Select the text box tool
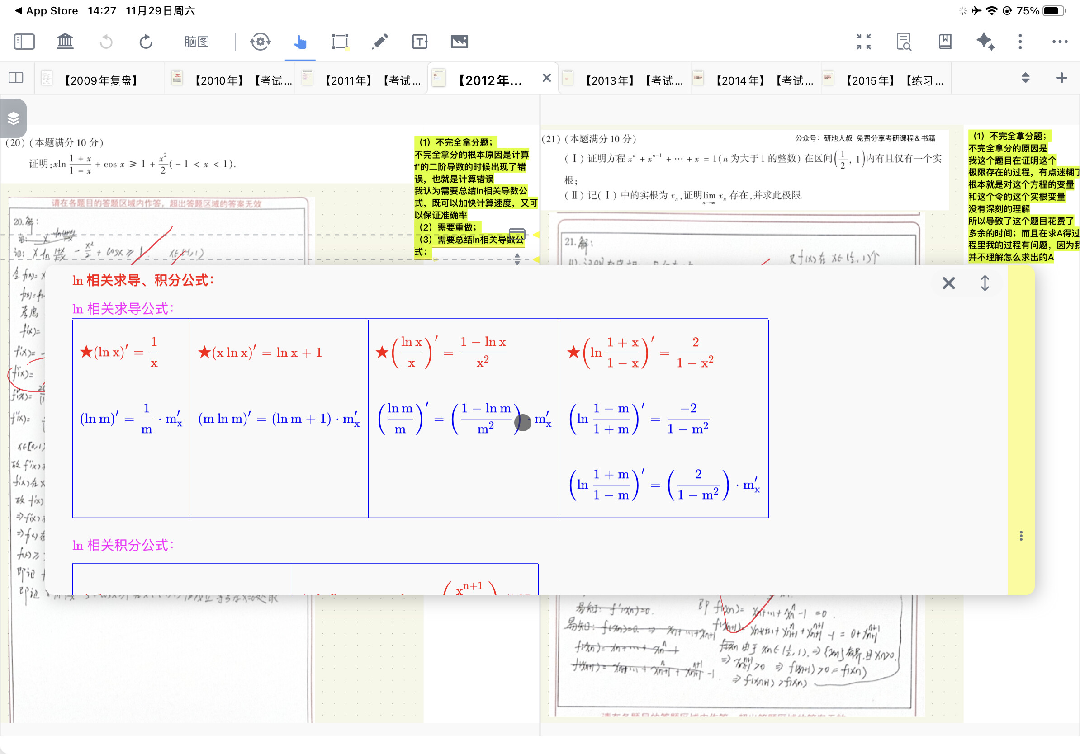Image resolution: width=1080 pixels, height=754 pixels. pyautogui.click(x=419, y=42)
